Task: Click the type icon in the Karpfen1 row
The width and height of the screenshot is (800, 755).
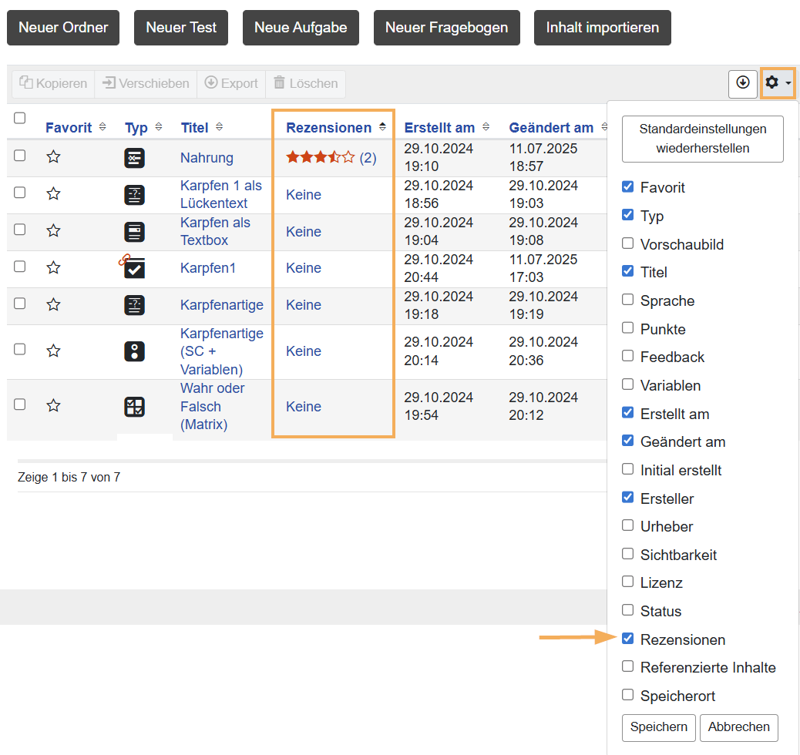Action: pos(134,267)
